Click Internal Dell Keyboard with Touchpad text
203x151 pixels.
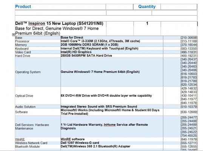point(100,48)
